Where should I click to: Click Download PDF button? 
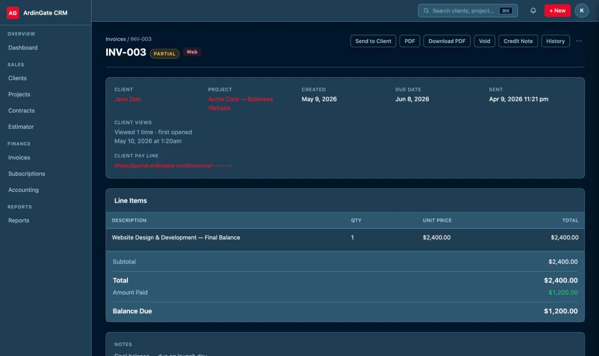[447, 41]
